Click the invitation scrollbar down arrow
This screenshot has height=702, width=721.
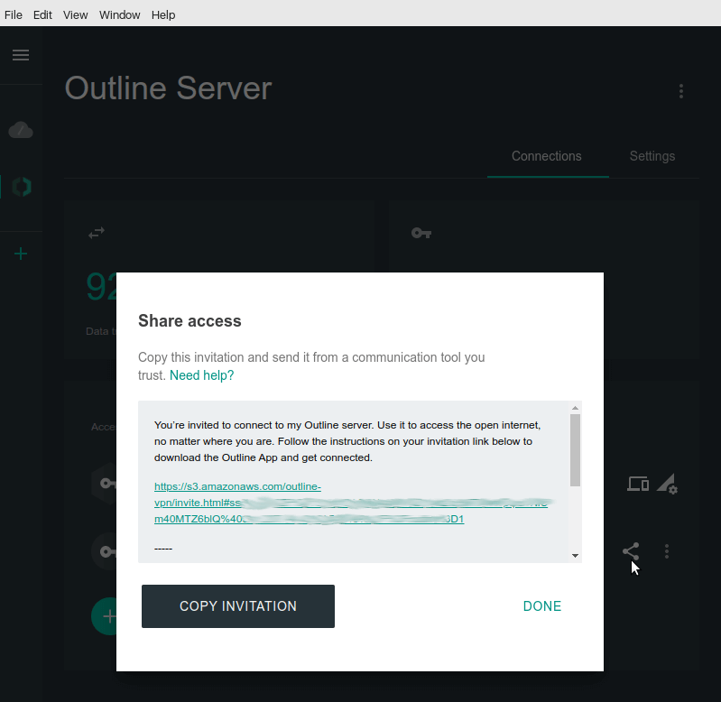click(x=575, y=556)
